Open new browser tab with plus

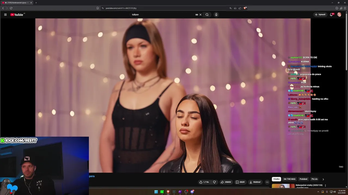[36, 3]
